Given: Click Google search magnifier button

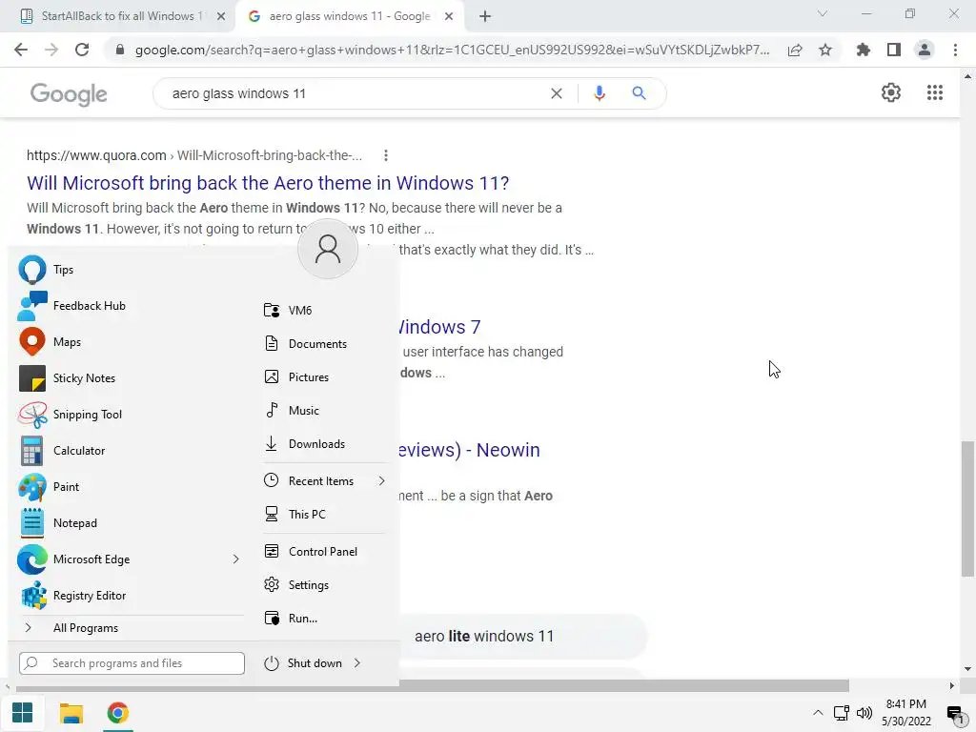Looking at the screenshot, I should (x=639, y=93).
